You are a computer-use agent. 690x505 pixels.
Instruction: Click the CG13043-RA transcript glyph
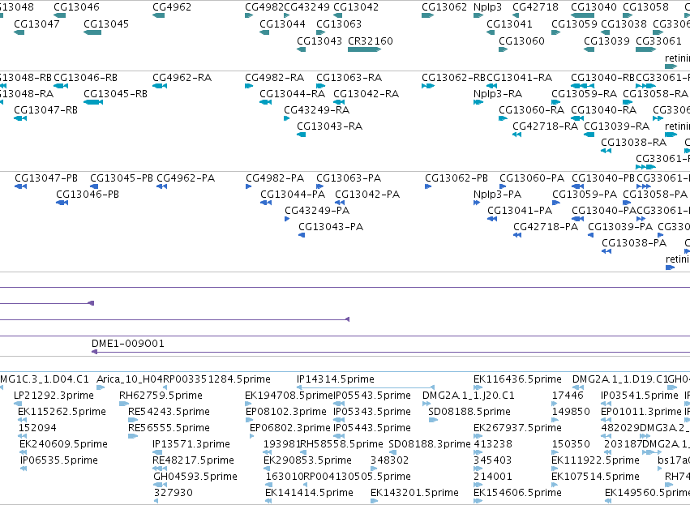click(302, 135)
